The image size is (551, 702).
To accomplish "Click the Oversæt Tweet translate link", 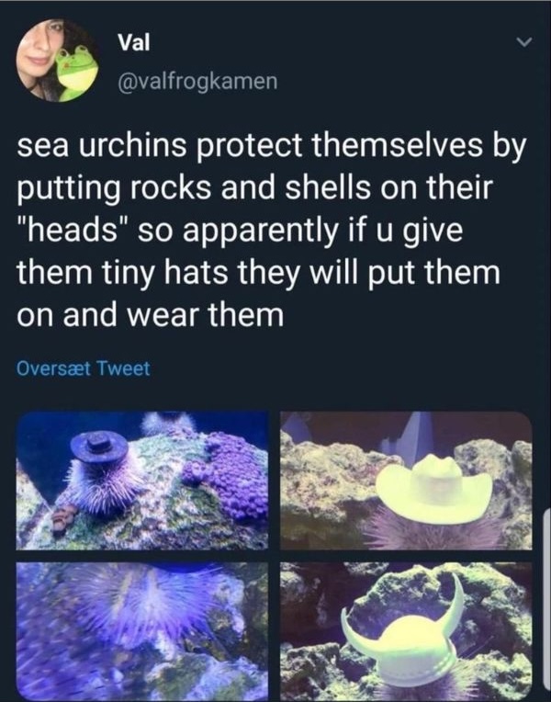I will (84, 368).
